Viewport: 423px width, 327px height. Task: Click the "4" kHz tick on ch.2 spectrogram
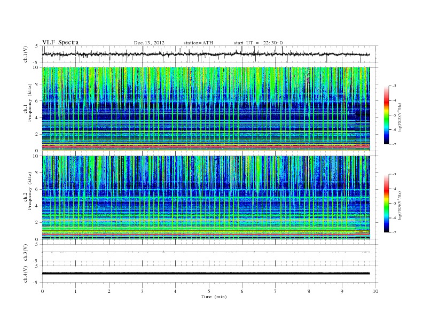(37, 206)
